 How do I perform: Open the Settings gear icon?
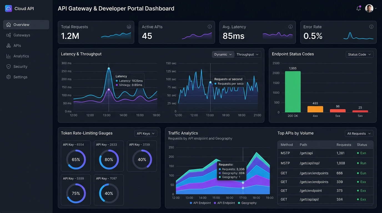(9, 77)
